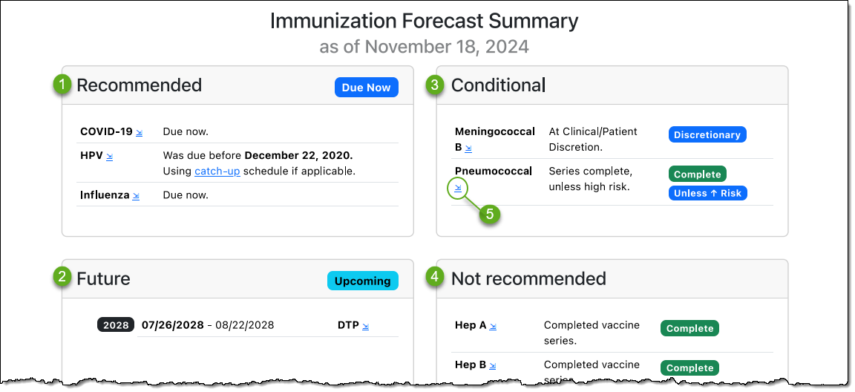This screenshot has height=392, width=855.
Task: Click the Hep A Complete badge
Action: pyautogui.click(x=689, y=329)
